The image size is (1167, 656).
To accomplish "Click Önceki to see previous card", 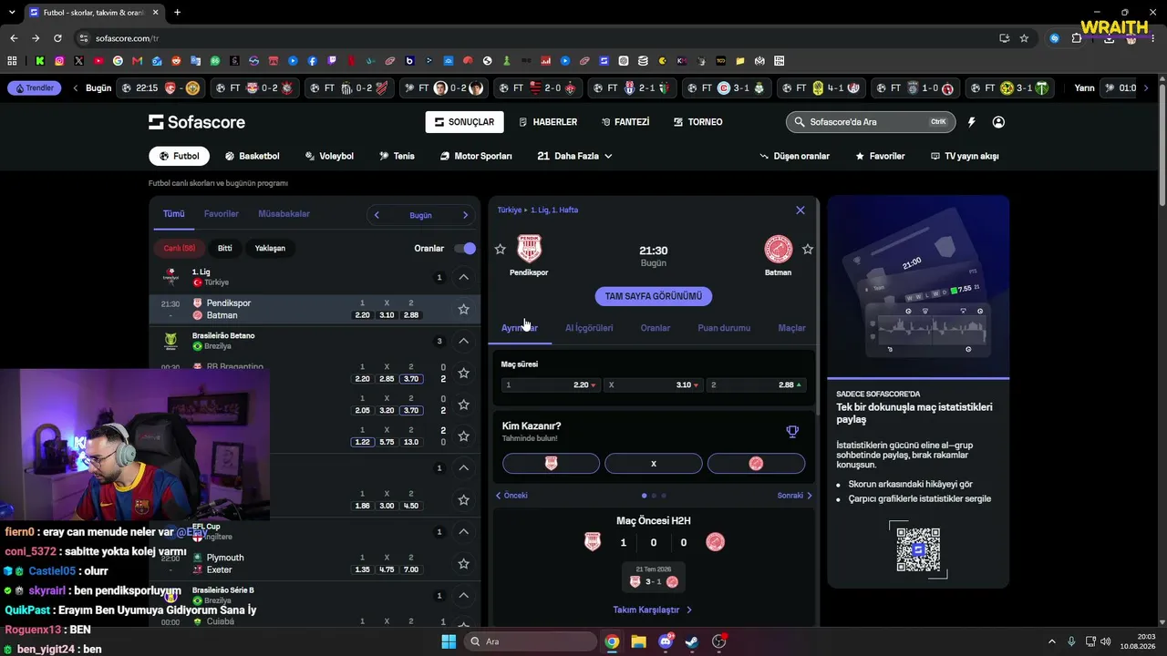I will tap(511, 496).
